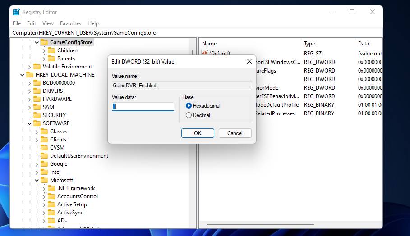Image resolution: width=410 pixels, height=236 pixels.
Task: Click the SECURITY folder icon
Action: coord(37,115)
